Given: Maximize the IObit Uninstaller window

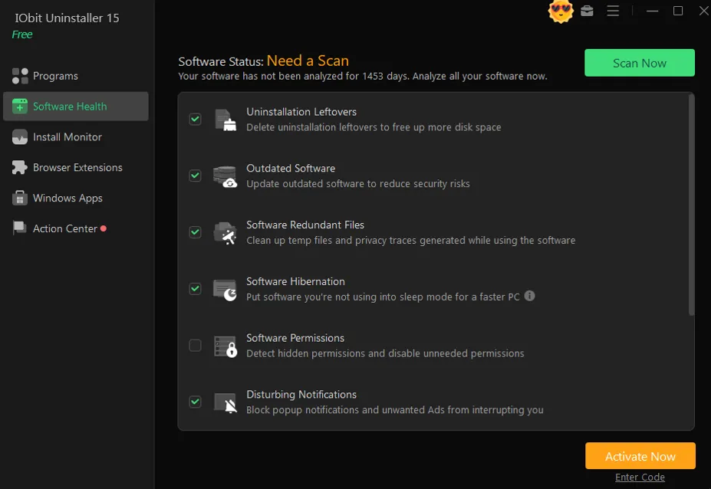Looking at the screenshot, I should [678, 11].
